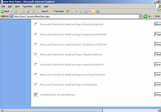Open the Favorites menu
Screen dimensions: 161x112
[27, 7]
